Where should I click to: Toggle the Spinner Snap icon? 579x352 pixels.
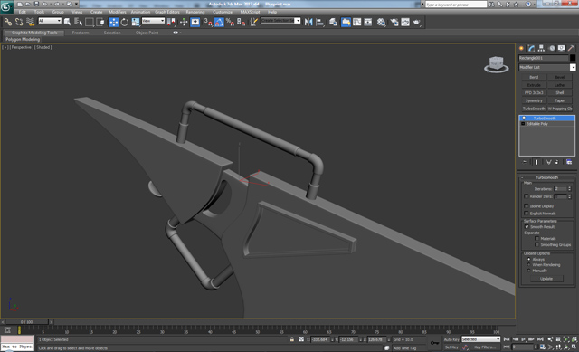242,22
